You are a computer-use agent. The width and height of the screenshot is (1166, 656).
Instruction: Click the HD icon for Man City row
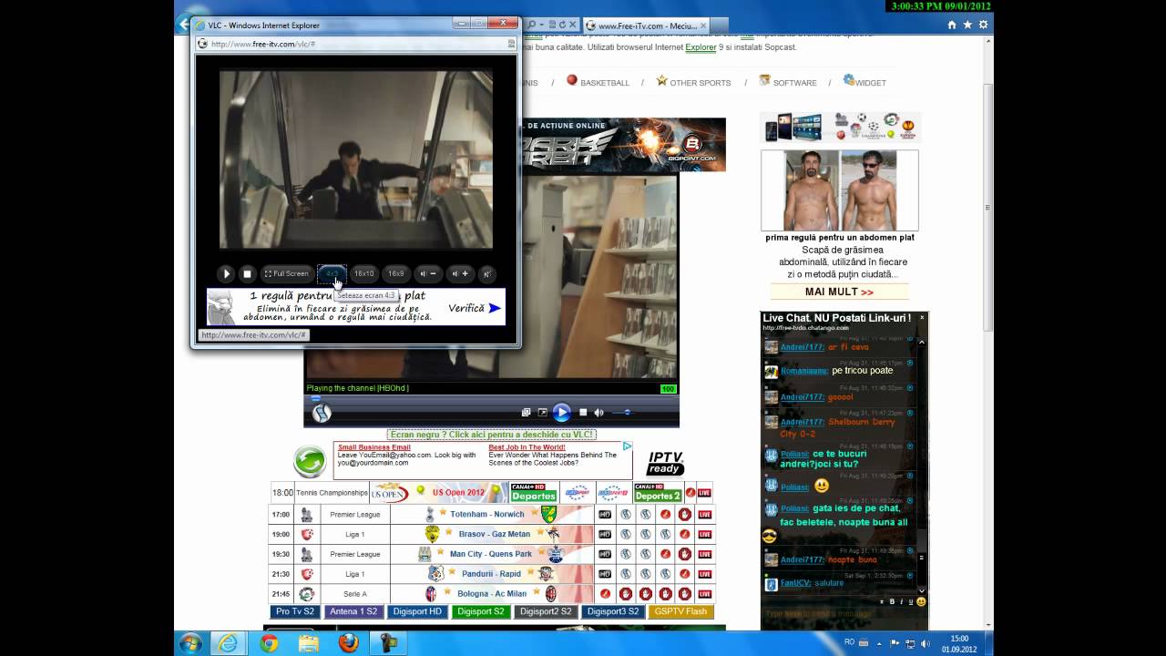[605, 554]
